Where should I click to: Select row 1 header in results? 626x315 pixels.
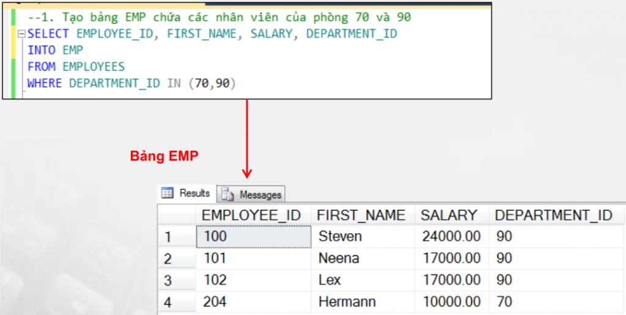coord(177,237)
